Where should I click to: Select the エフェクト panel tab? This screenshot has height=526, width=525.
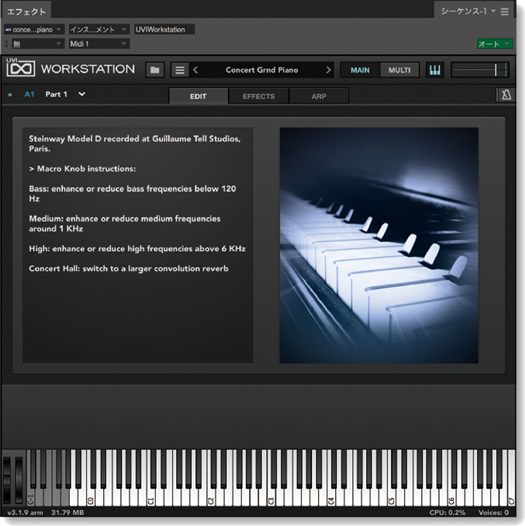tap(26, 12)
